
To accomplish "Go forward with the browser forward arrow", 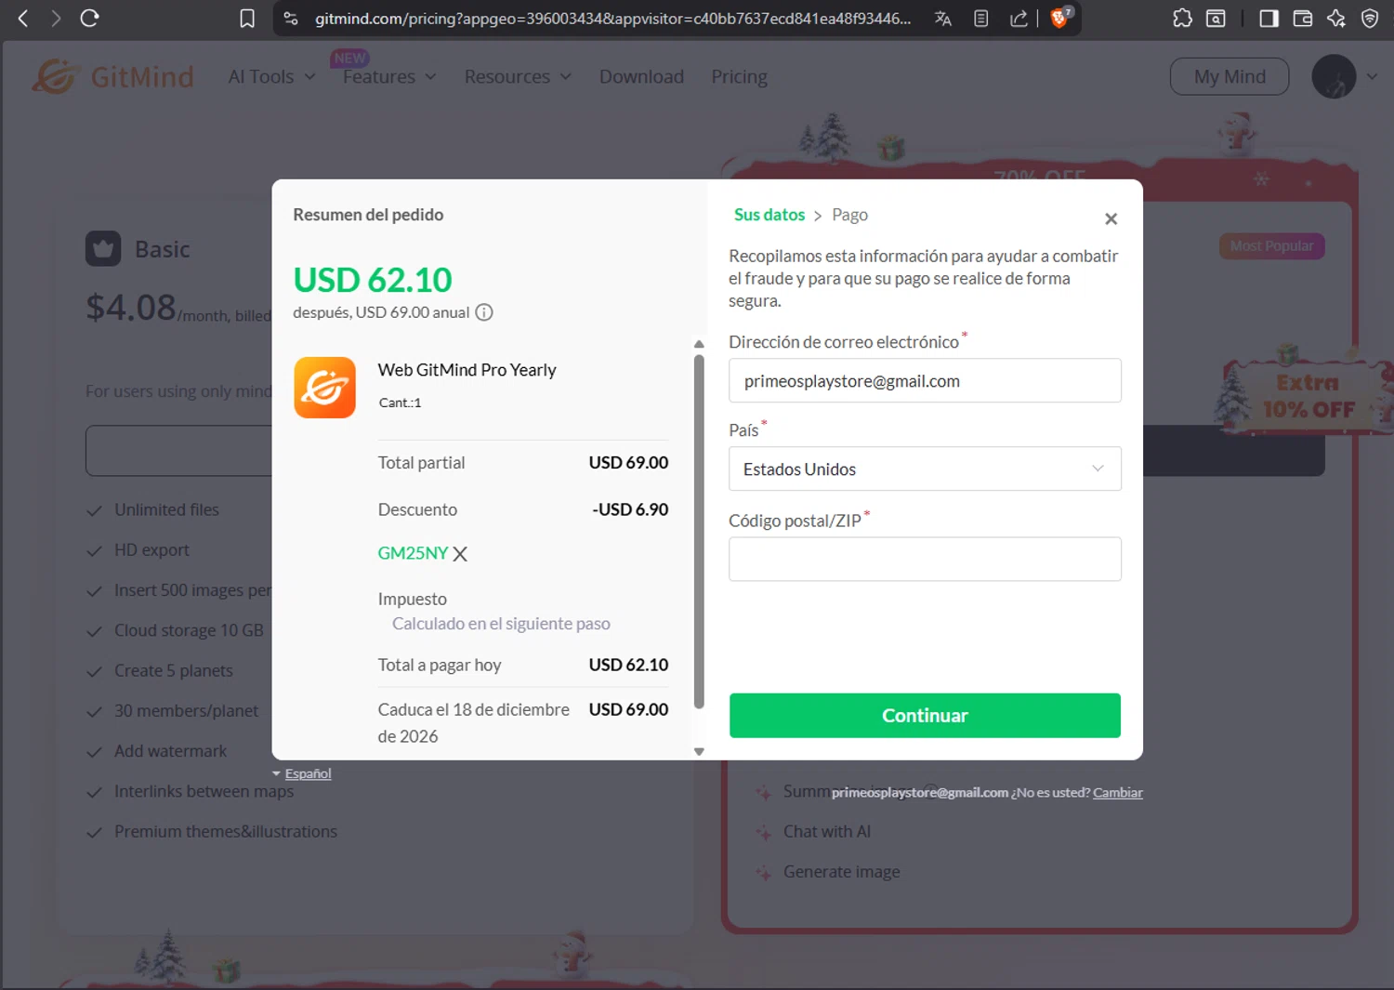I will coord(56,18).
